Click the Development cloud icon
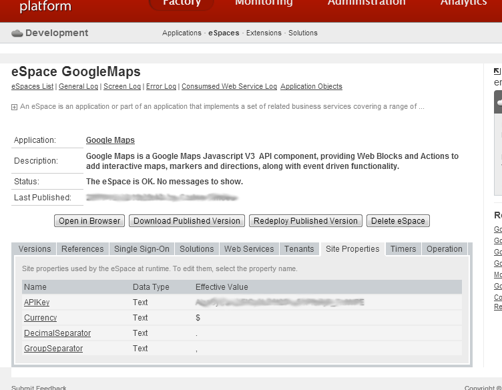 click(17, 33)
